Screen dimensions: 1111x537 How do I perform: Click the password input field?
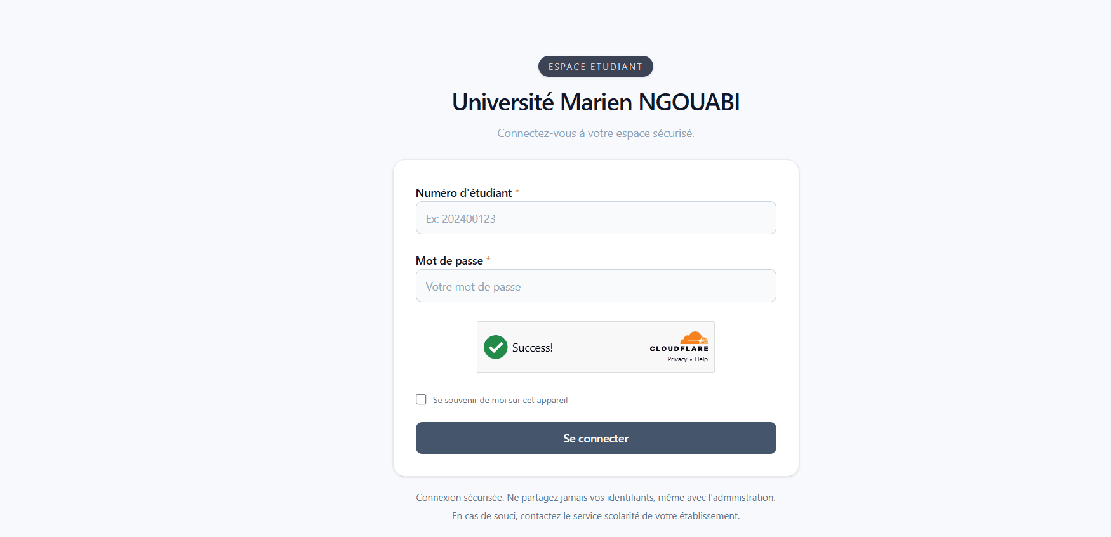coord(595,286)
